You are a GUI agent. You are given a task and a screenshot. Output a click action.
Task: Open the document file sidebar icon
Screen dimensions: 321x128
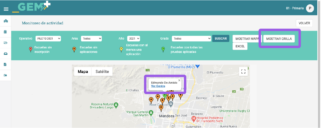pos(5,64)
